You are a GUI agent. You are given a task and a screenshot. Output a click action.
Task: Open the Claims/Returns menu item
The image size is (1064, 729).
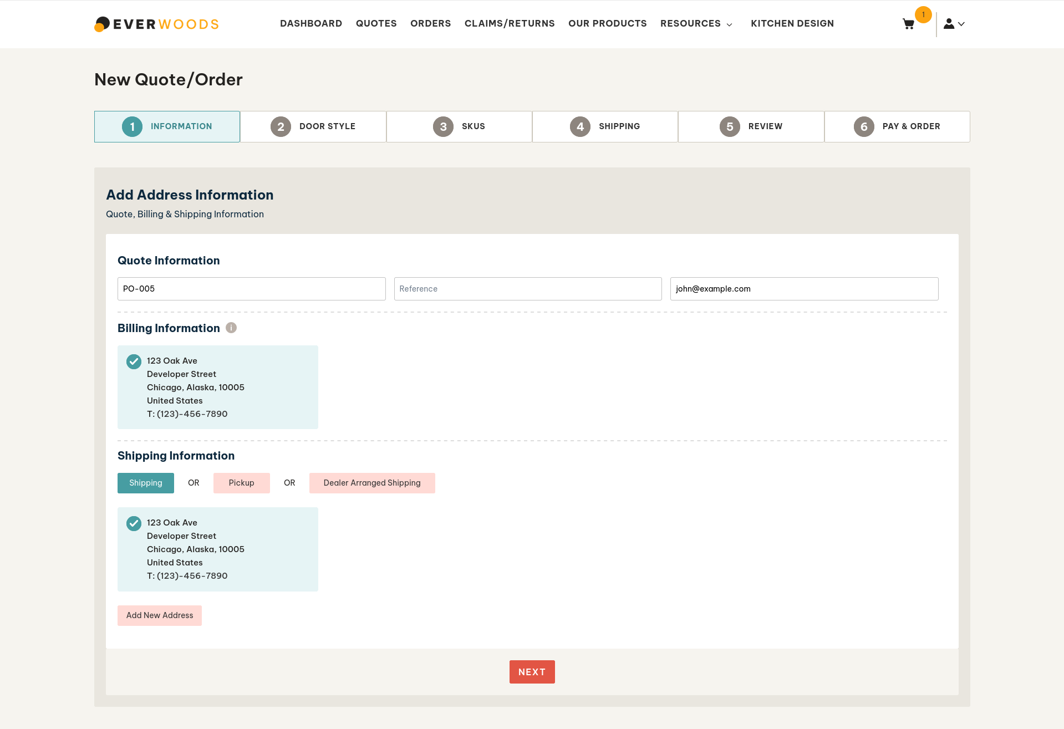509,23
